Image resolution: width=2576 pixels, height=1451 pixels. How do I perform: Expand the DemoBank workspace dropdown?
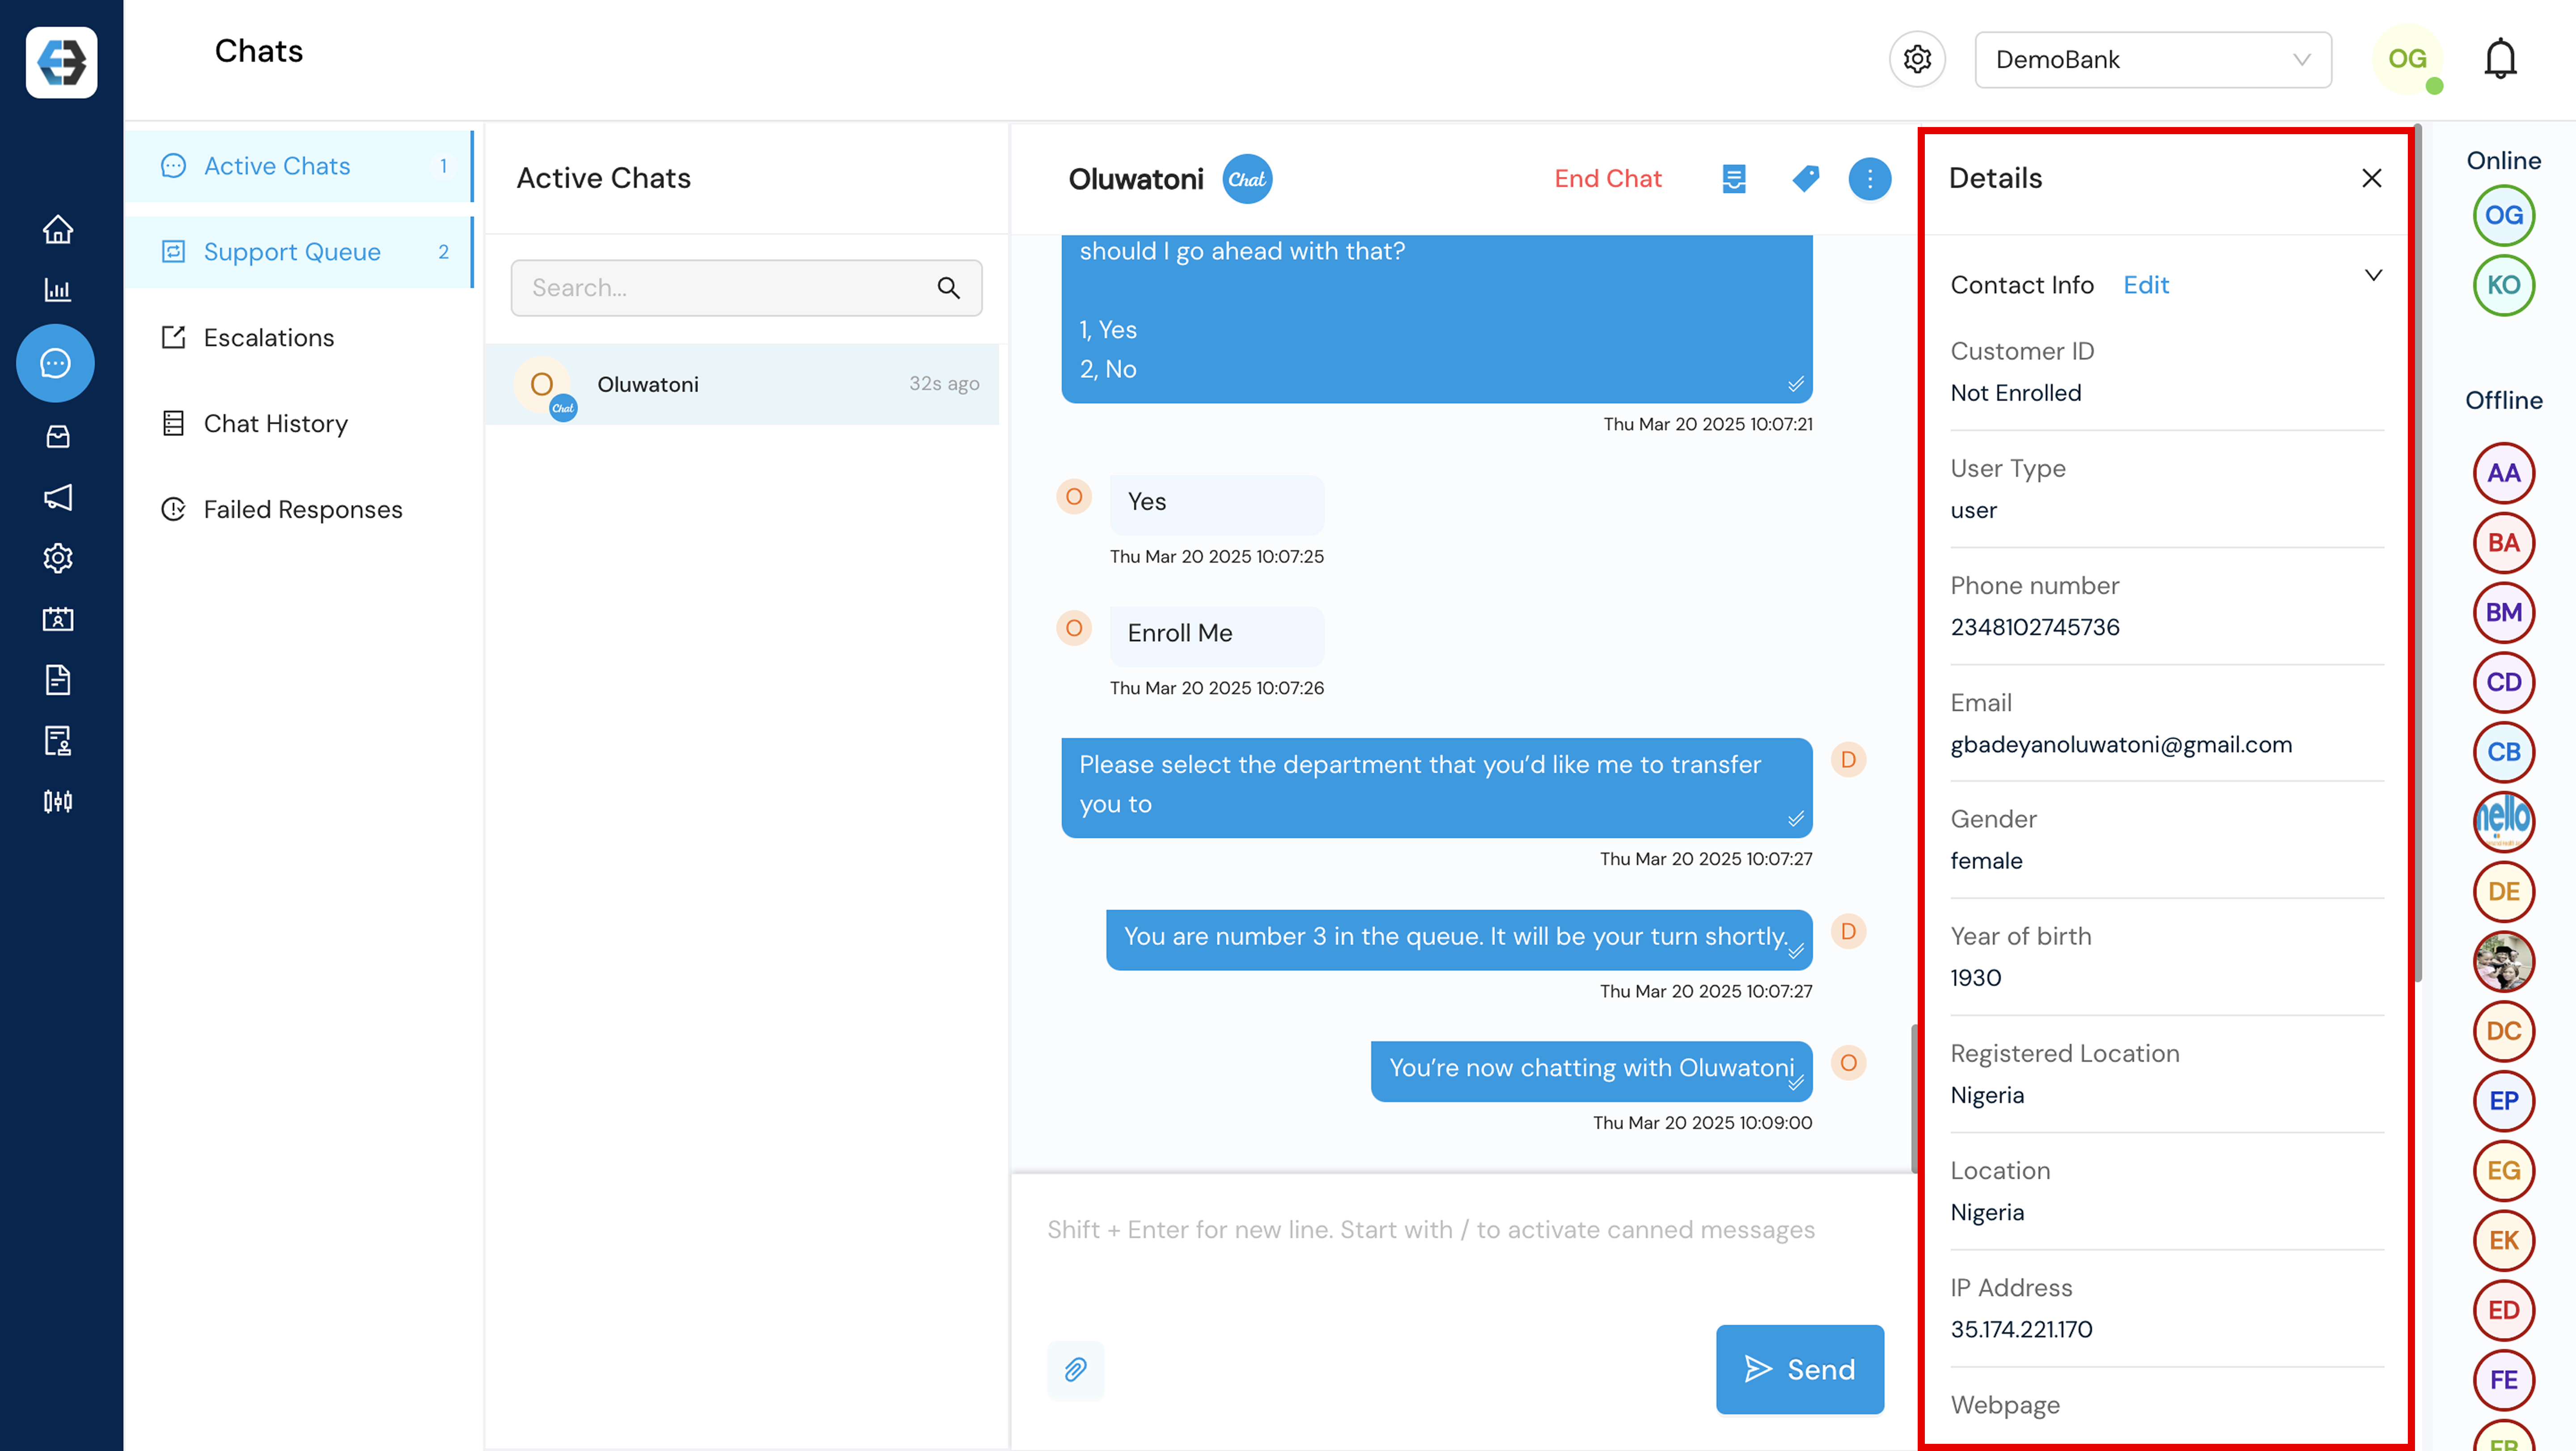coord(2152,60)
